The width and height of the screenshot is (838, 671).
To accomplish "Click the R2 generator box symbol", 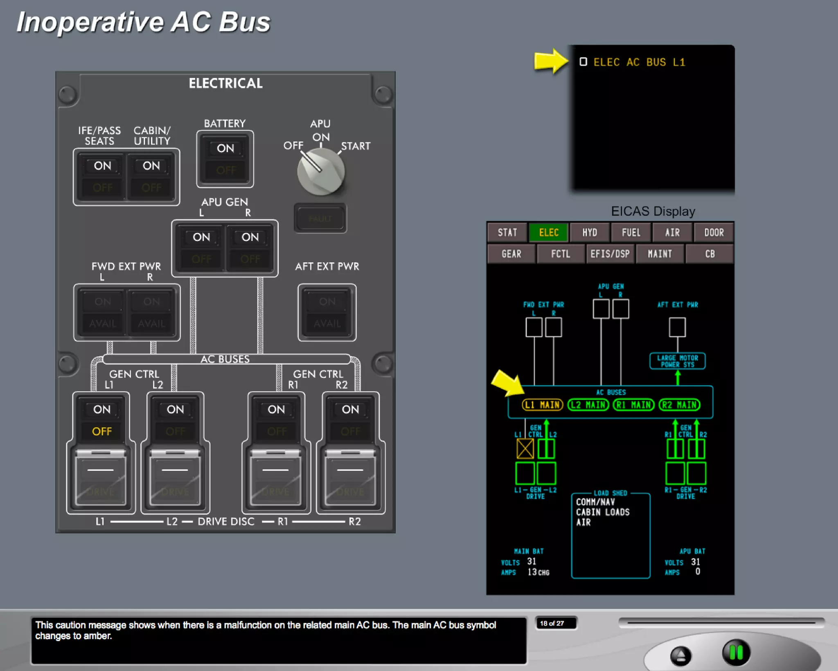I will 696,473.
